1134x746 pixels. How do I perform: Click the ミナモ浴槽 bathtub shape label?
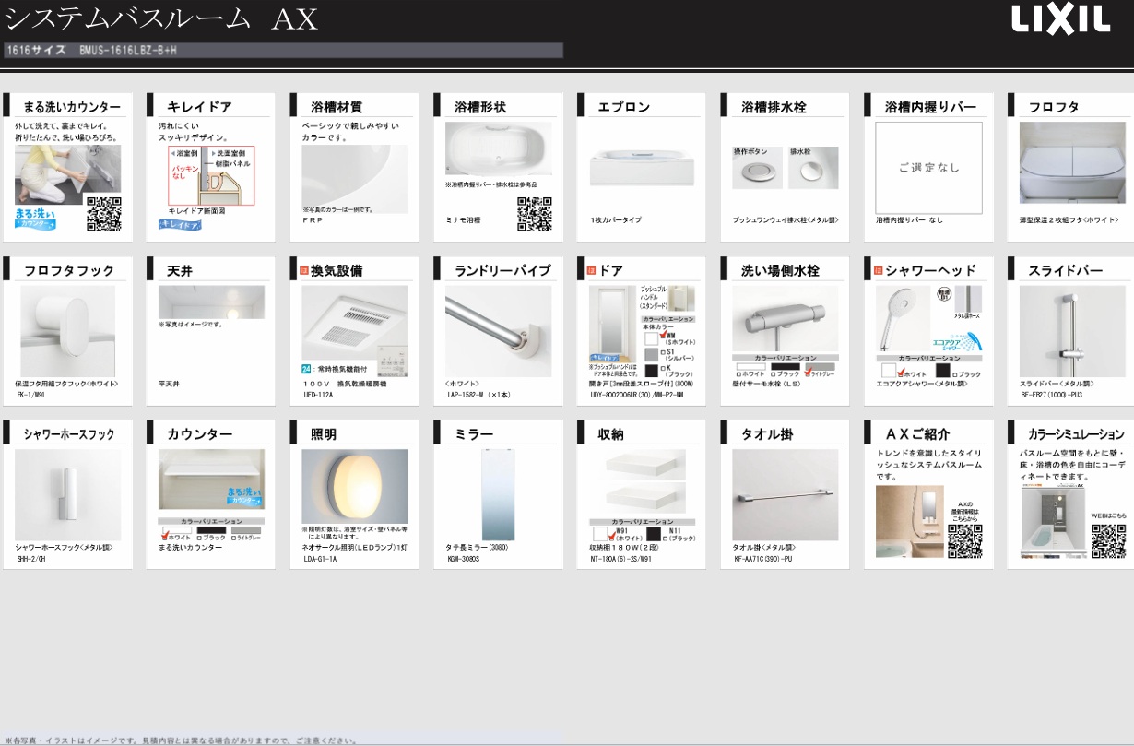tap(463, 220)
